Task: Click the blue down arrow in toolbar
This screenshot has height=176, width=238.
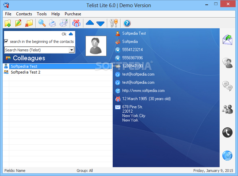Action: click(x=100, y=24)
